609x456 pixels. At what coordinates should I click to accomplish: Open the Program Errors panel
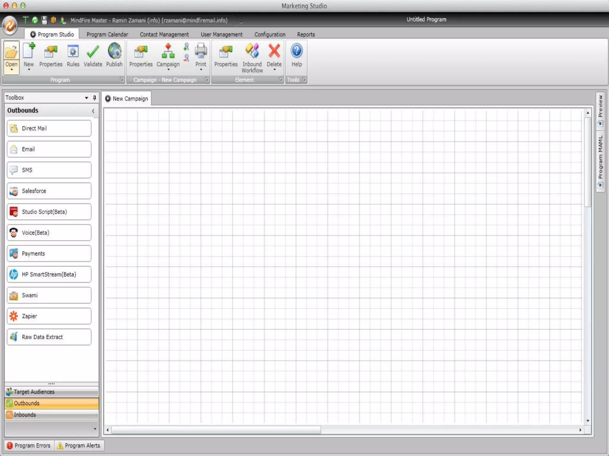click(x=29, y=445)
